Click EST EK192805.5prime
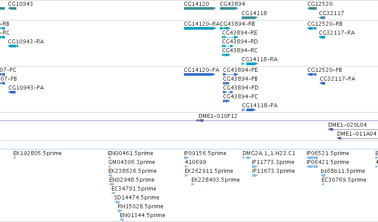 (37, 153)
